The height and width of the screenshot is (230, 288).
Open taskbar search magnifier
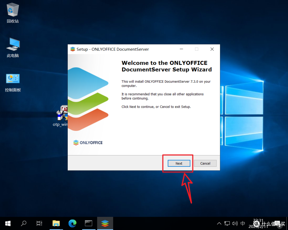[23, 223]
